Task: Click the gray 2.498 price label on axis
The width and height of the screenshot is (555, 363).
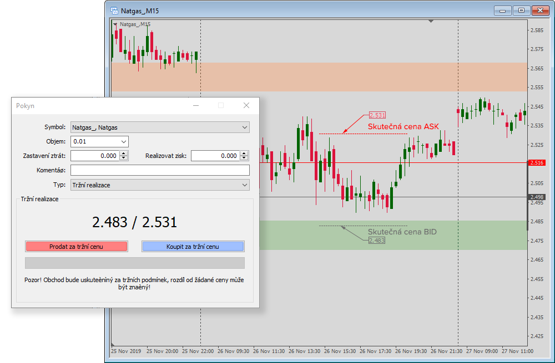Action: (537, 197)
